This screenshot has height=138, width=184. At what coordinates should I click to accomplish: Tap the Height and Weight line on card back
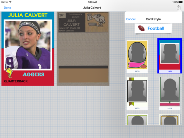pos(69,28)
